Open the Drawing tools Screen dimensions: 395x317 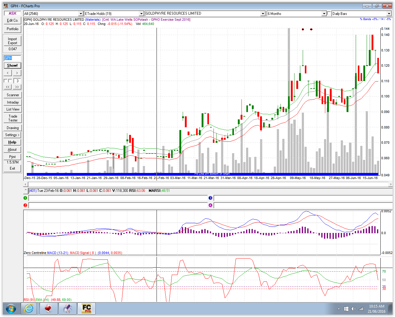[12, 128]
